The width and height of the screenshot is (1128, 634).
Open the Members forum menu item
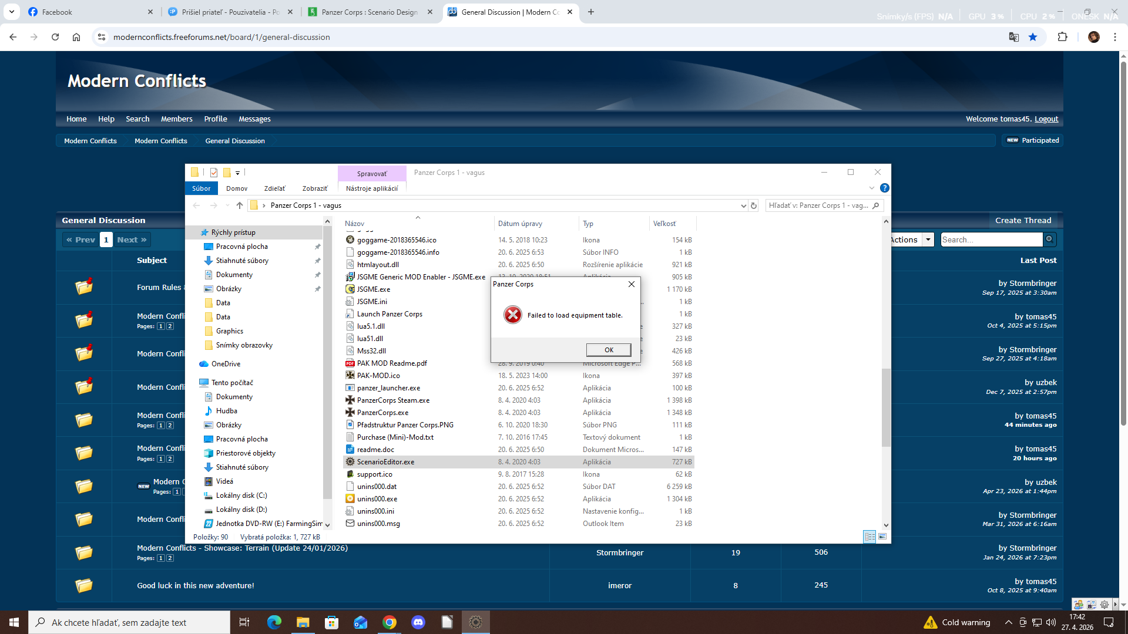pos(176,119)
